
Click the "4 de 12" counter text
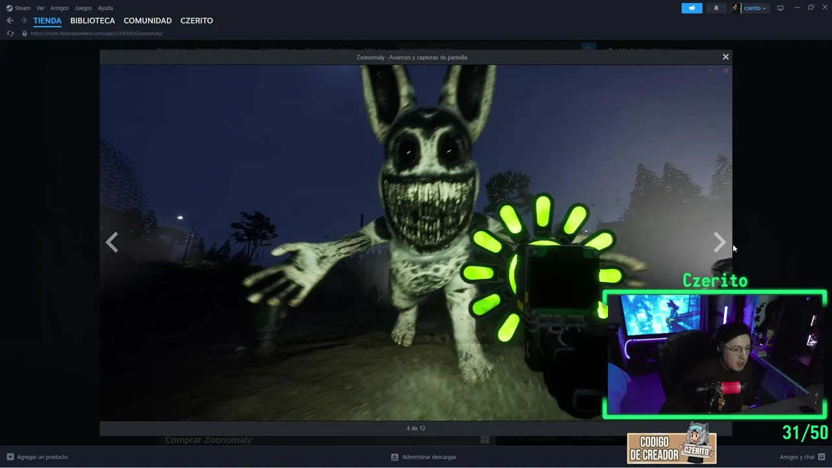(416, 428)
